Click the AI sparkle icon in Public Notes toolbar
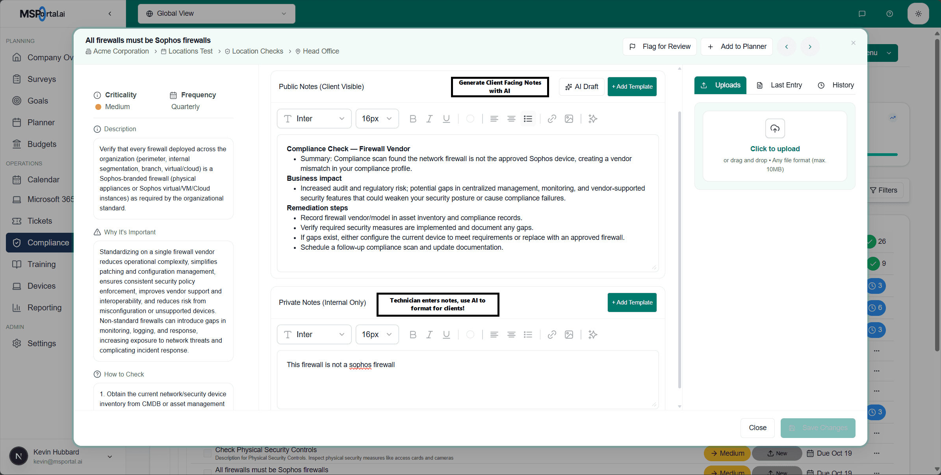The image size is (941, 475). tap(593, 119)
